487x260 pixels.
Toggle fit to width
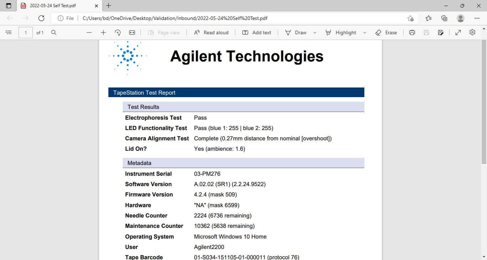coord(132,32)
